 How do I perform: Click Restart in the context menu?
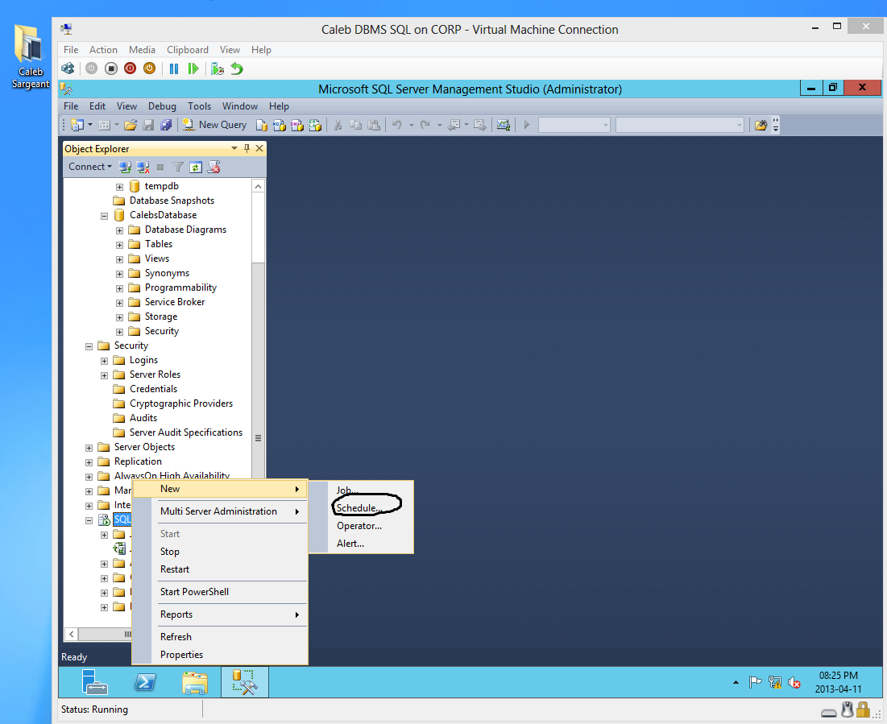pos(175,569)
